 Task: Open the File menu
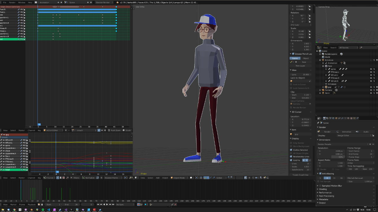(4, 2)
